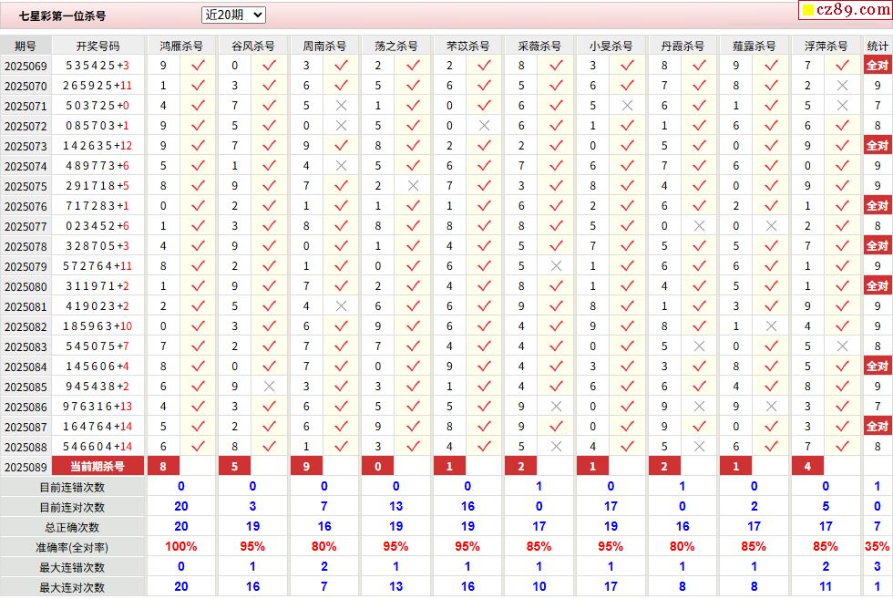
Task: Click the 浮萍杀号 column header
Action: [x=826, y=46]
